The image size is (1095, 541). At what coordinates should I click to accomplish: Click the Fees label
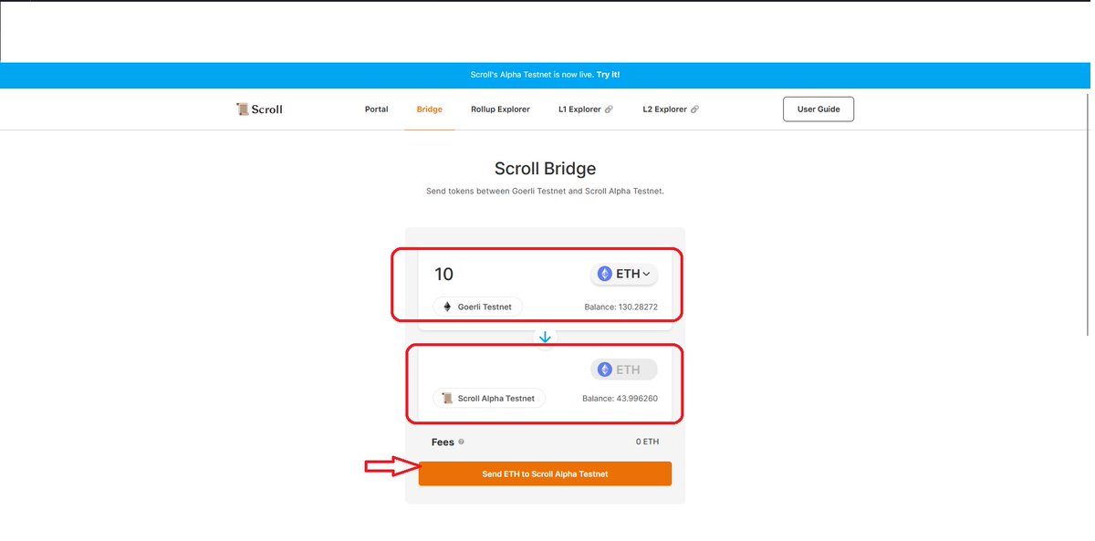[443, 442]
